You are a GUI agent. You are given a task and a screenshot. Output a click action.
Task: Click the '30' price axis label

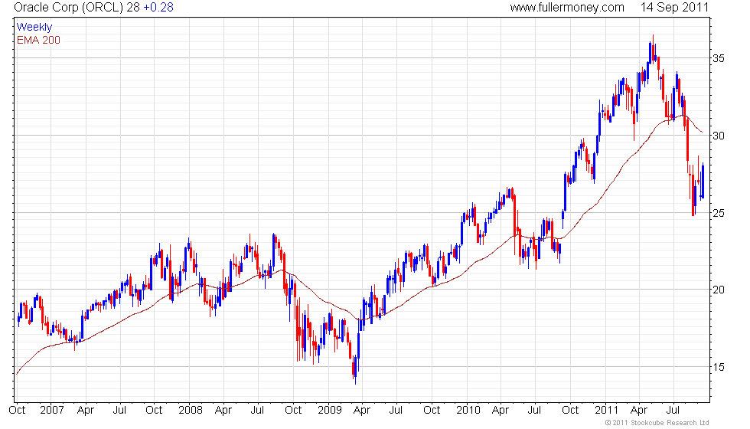[x=719, y=136]
